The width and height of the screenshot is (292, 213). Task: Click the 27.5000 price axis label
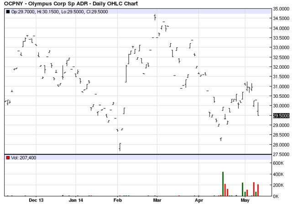click(x=281, y=154)
